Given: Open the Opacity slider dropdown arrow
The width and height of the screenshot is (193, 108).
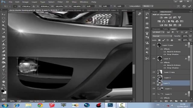Looking at the screenshot, I should (x=190, y=36).
